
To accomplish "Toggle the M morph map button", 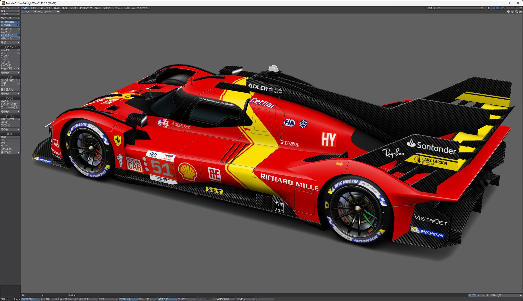I will (x=479, y=295).
